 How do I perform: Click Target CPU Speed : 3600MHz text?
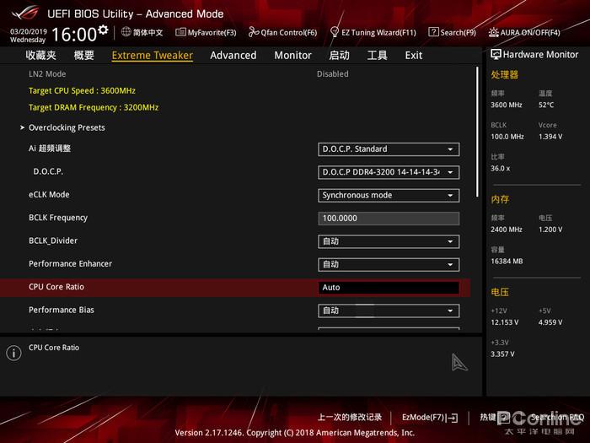click(x=82, y=91)
